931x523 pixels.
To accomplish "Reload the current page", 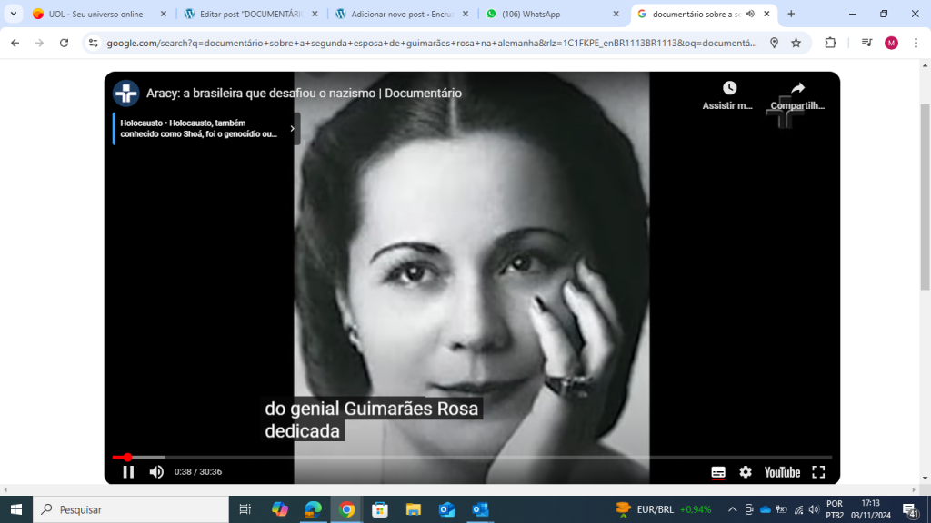I will pyautogui.click(x=64, y=43).
